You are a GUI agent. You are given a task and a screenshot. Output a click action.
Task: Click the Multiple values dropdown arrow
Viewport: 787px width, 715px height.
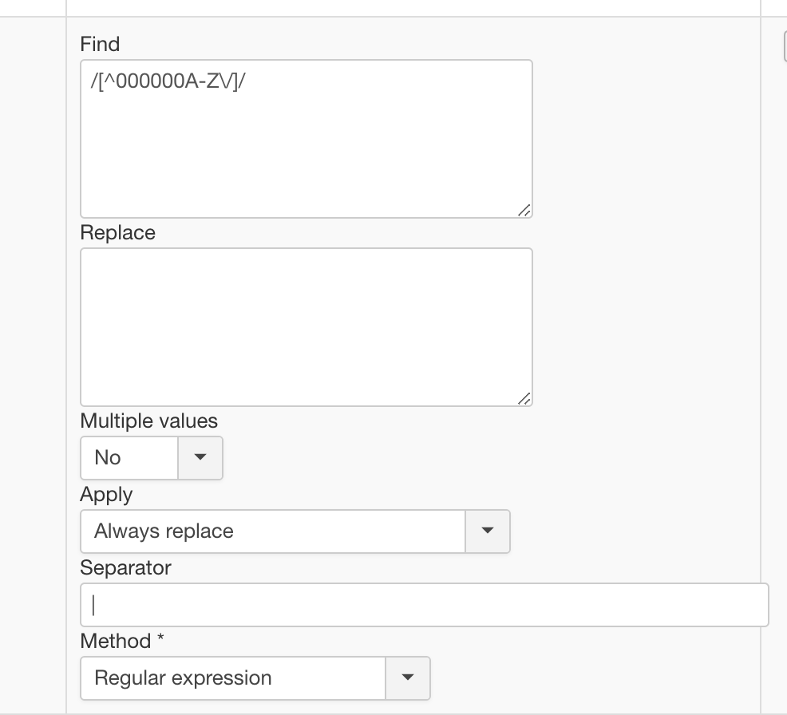tap(200, 457)
